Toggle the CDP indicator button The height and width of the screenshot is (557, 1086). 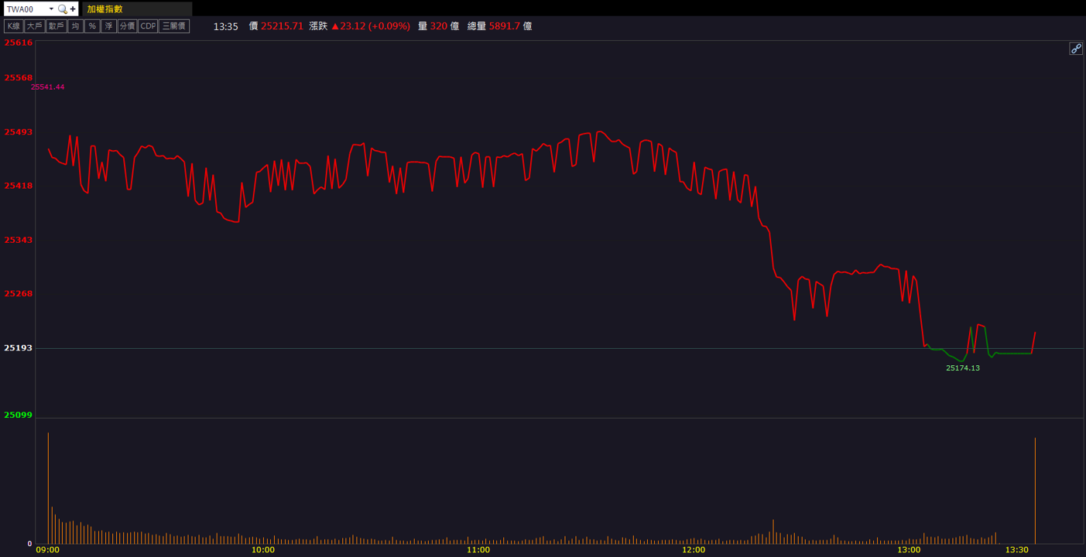(x=148, y=26)
